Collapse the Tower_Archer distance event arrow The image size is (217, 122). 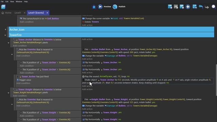(x=8, y=43)
